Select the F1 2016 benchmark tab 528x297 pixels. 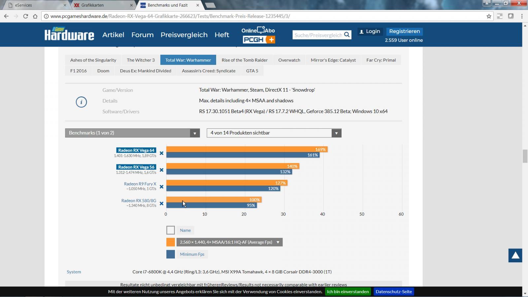click(79, 71)
